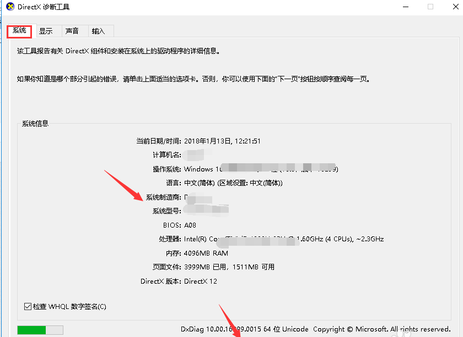Click the 页面文件 page file entry
Image resolution: width=463 pixels, height=337 pixels.
(x=215, y=268)
